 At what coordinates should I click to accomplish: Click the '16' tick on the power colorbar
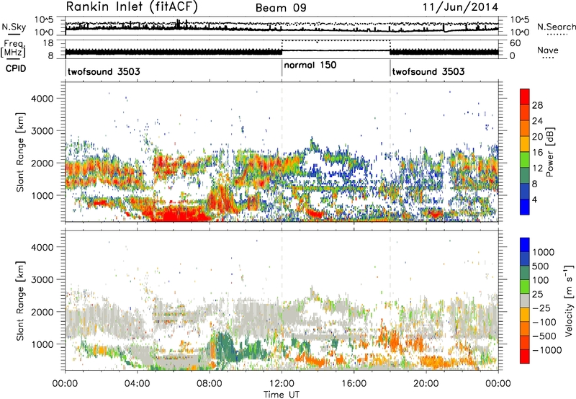pyautogui.click(x=537, y=153)
